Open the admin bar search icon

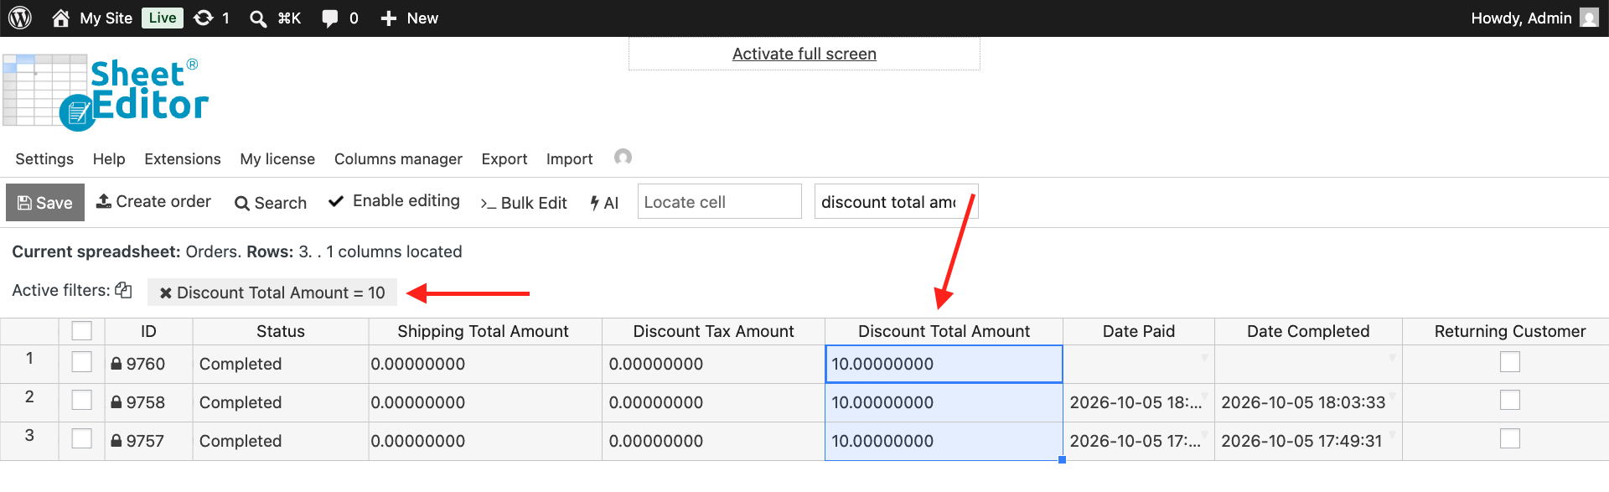258,18
